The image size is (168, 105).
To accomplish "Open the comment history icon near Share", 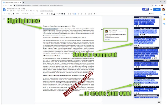I will click(x=151, y=9).
